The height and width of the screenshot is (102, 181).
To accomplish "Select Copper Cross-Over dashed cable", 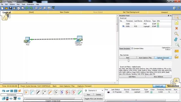I will pyautogui.click(x=44, y=92).
